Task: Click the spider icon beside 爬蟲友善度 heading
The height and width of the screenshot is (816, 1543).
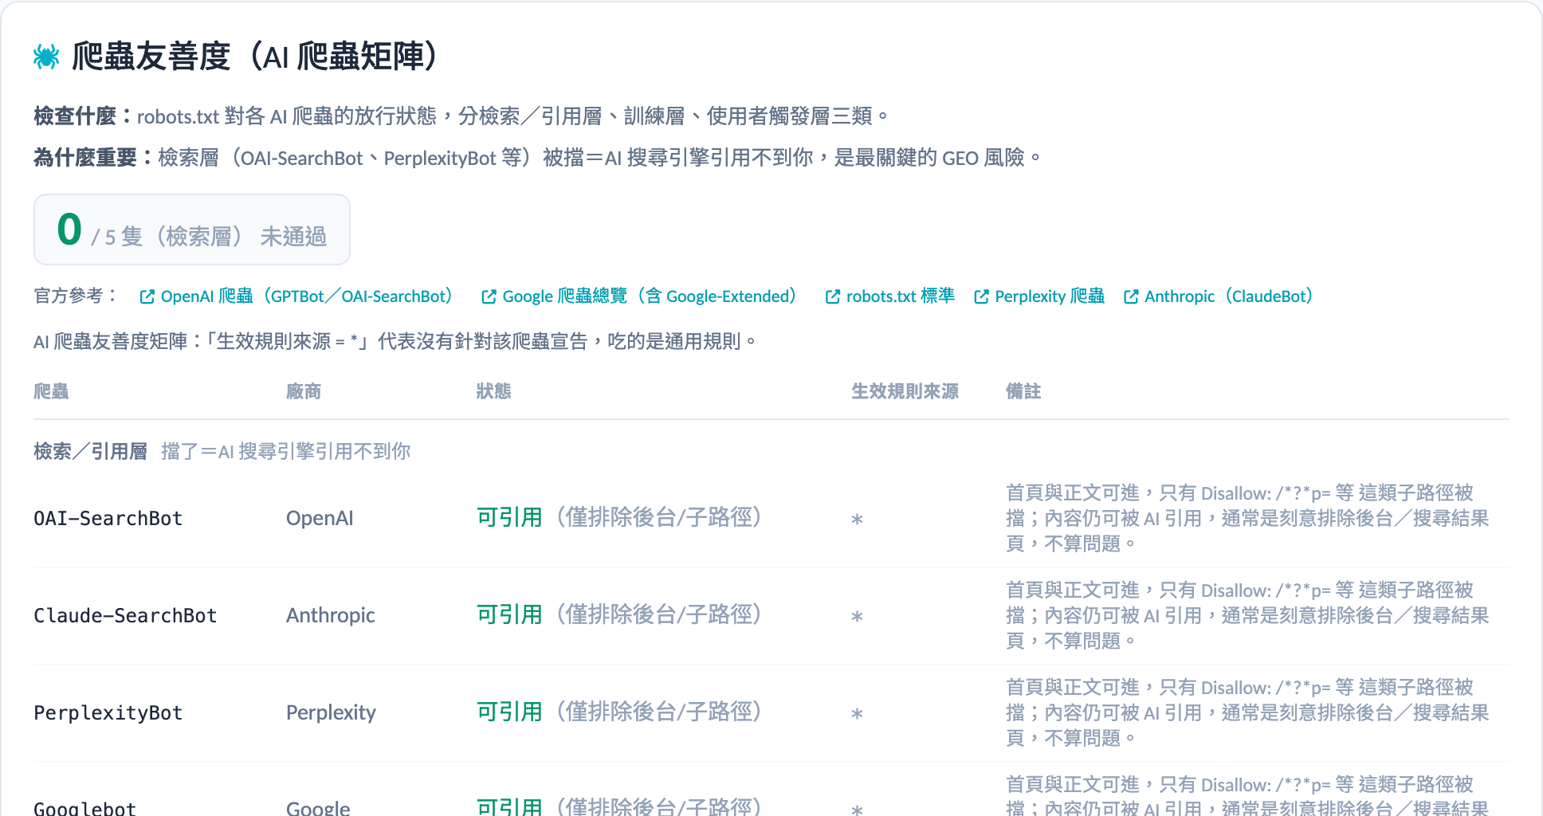Action: click(46, 57)
